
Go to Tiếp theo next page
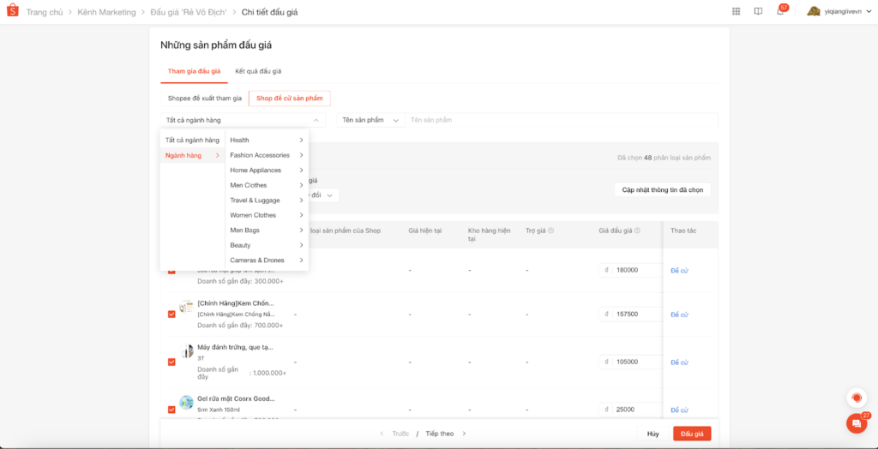pos(446,434)
